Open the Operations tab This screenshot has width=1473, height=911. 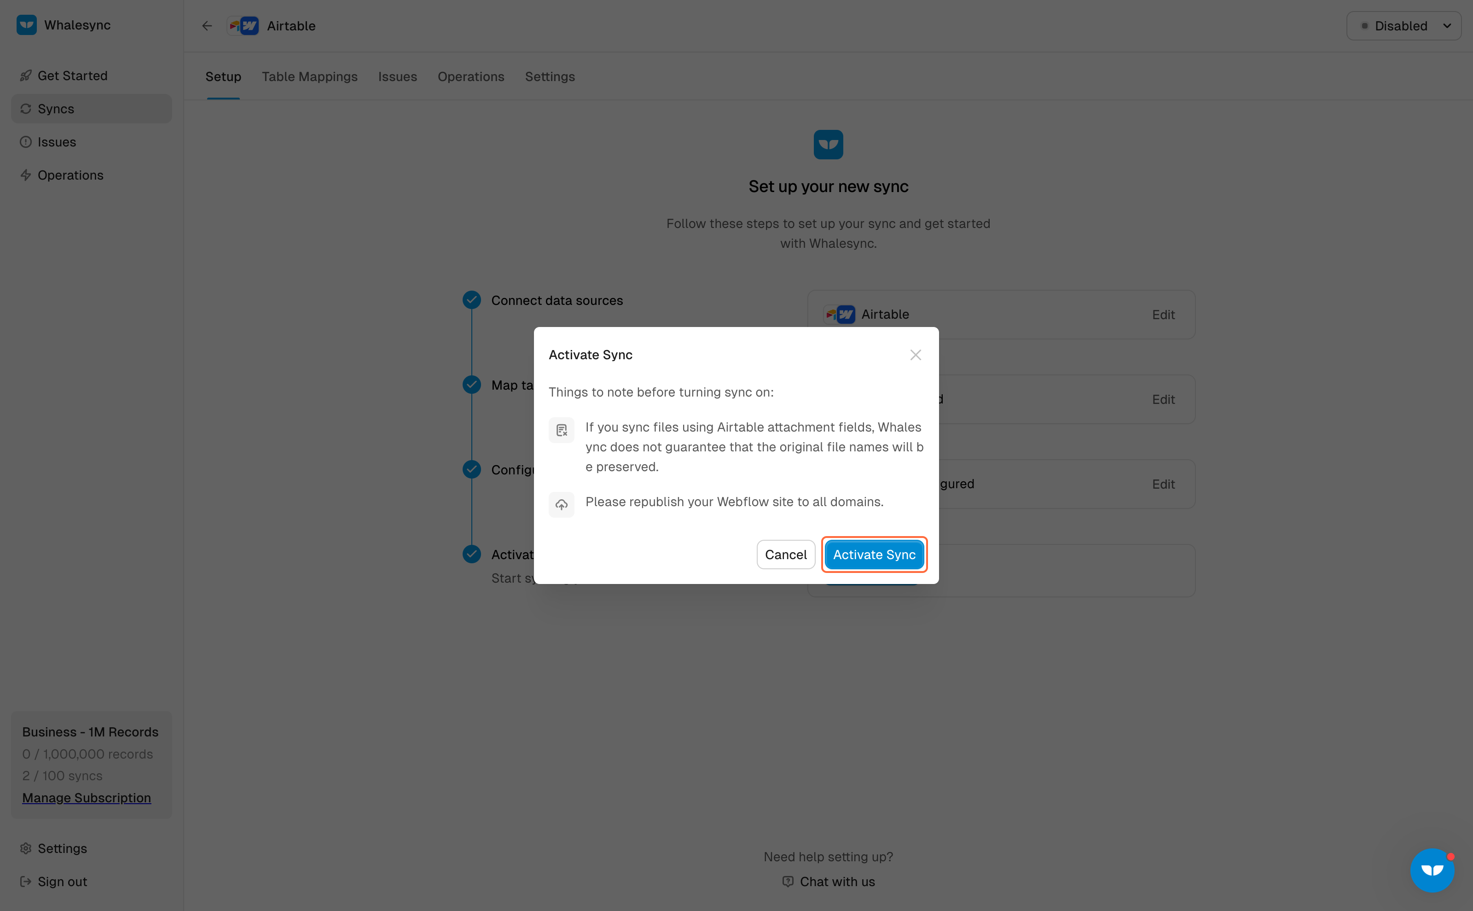click(x=471, y=76)
